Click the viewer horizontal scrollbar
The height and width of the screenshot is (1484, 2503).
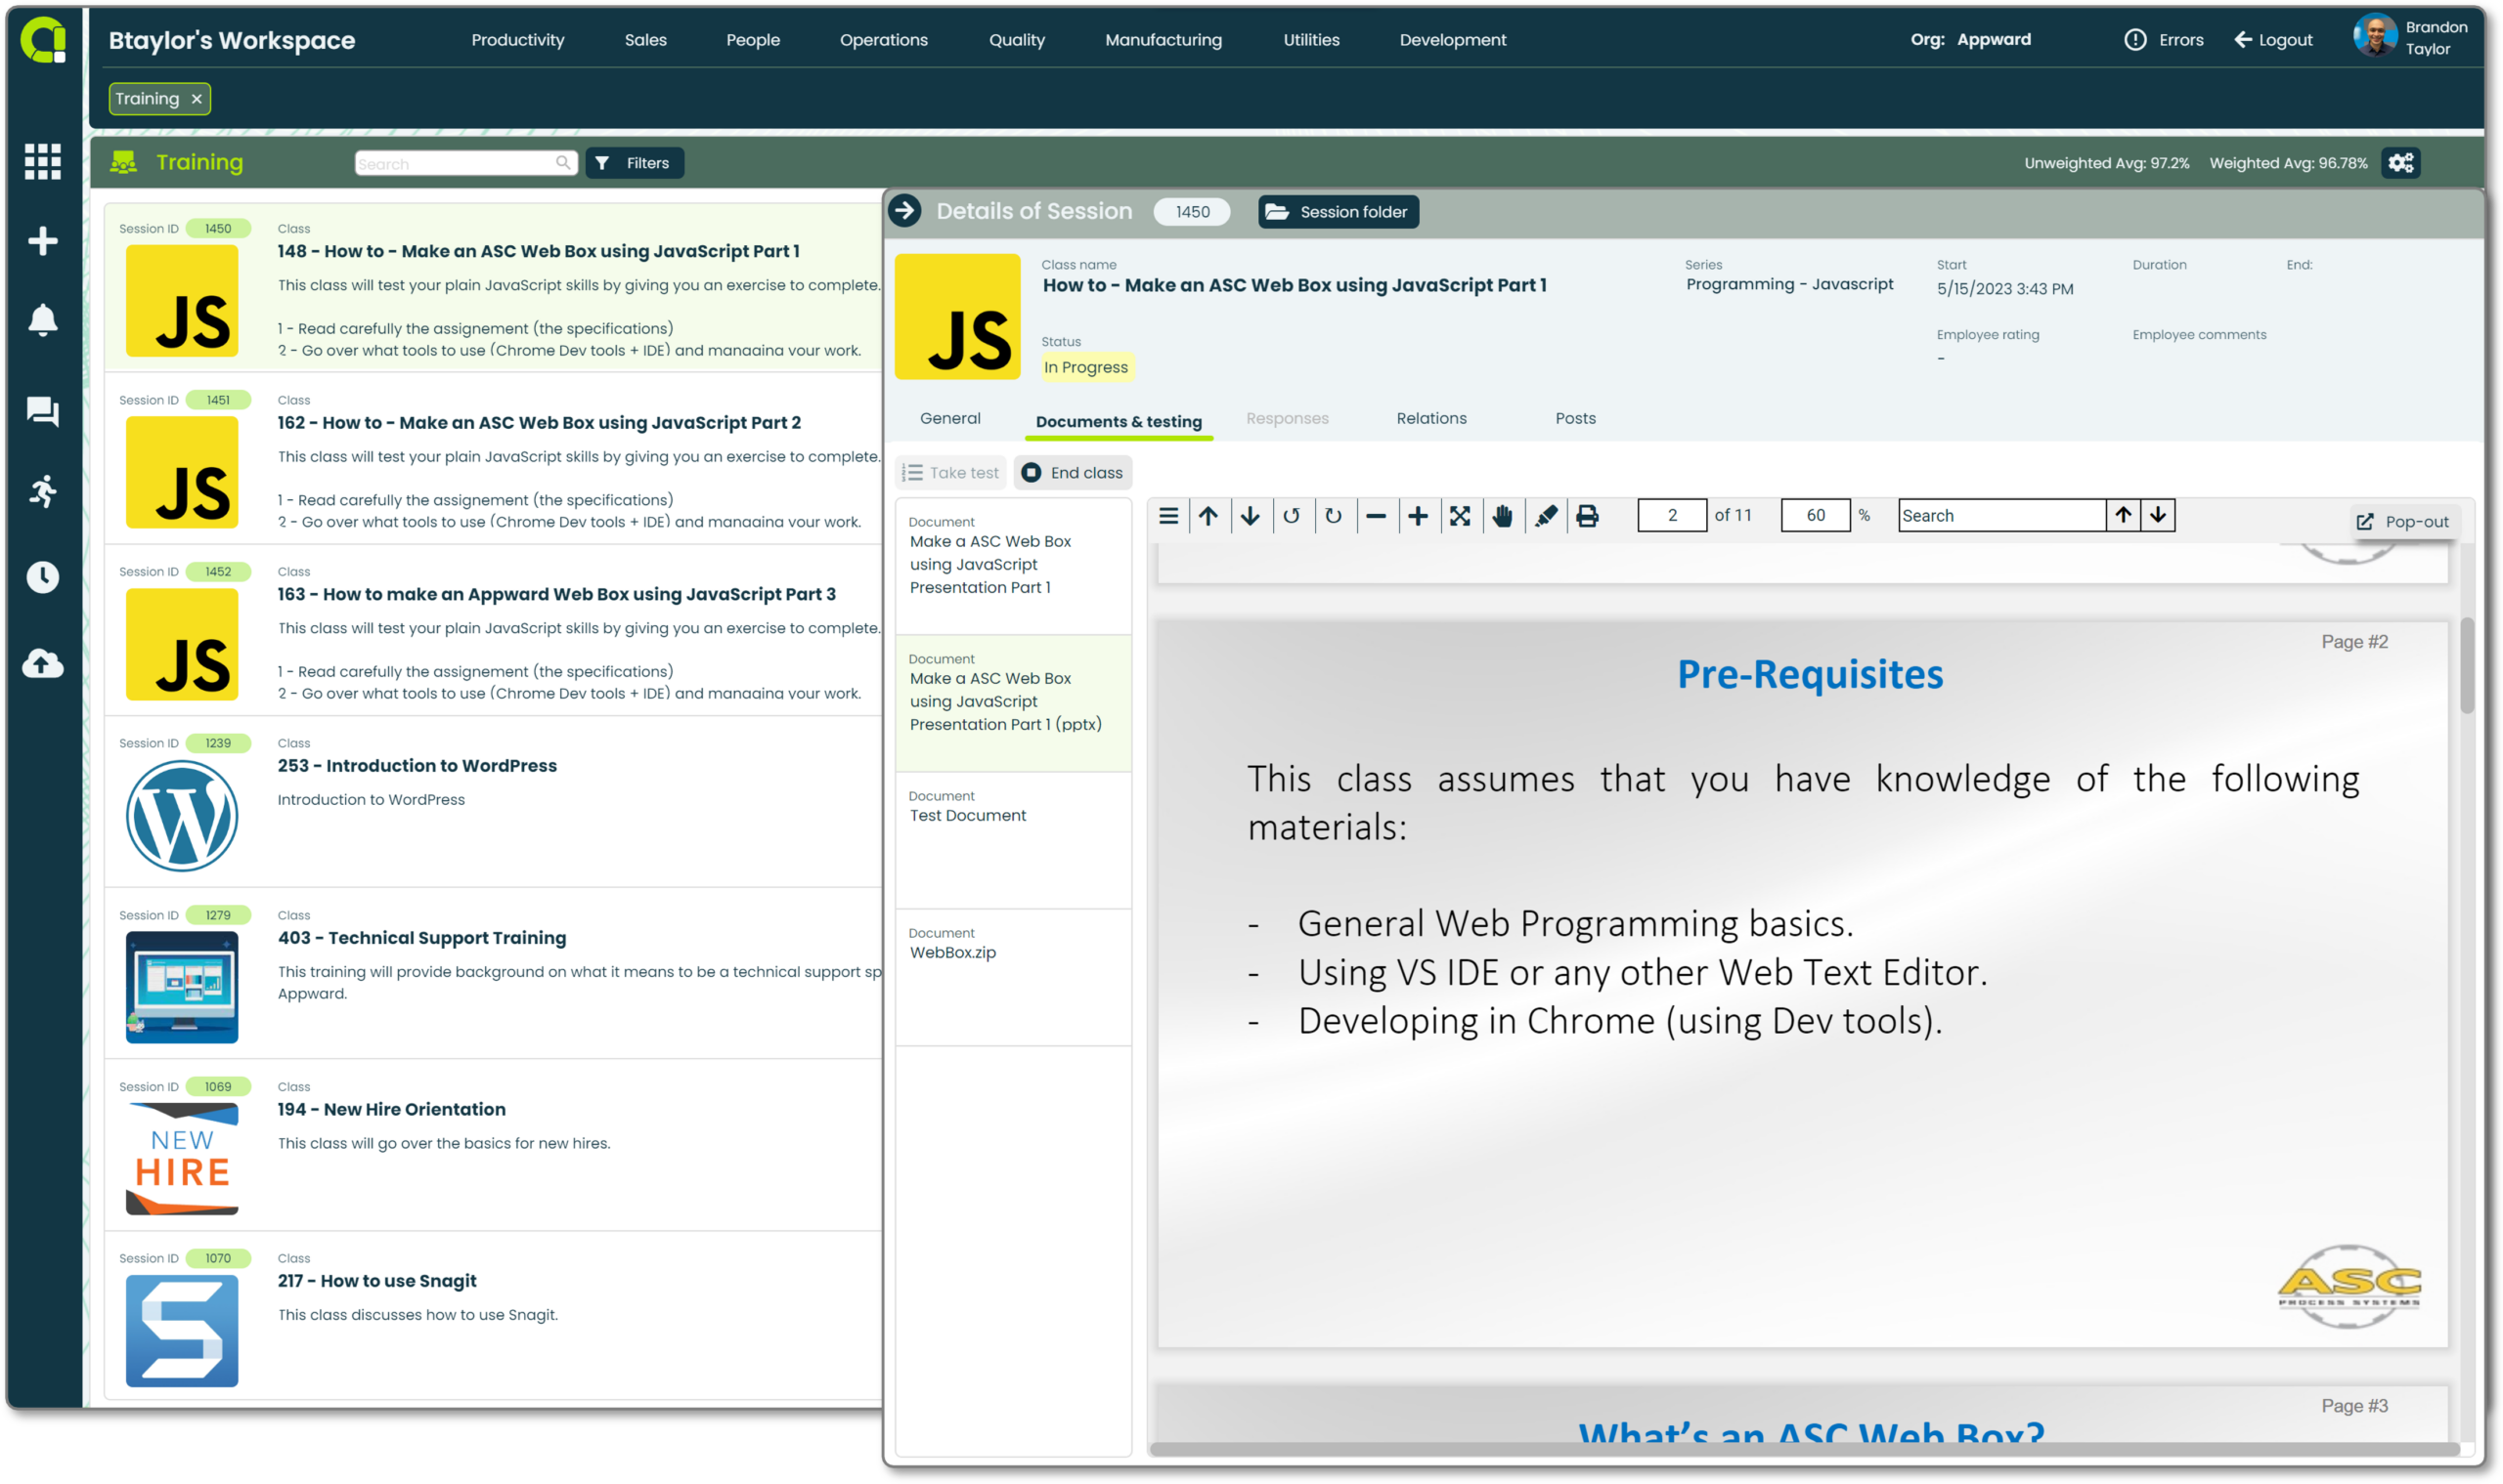[1804, 1449]
